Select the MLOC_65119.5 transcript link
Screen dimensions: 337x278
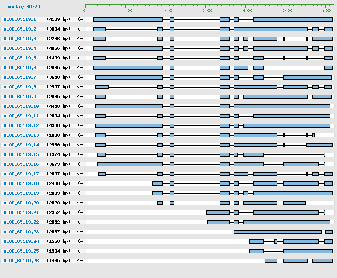pyautogui.click(x=20, y=58)
